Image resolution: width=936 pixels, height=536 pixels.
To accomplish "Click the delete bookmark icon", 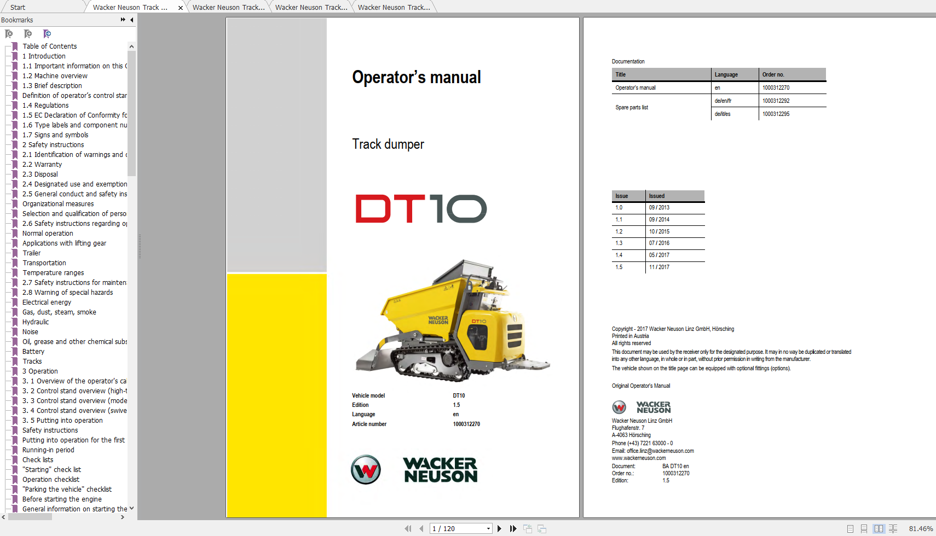I will coord(9,34).
